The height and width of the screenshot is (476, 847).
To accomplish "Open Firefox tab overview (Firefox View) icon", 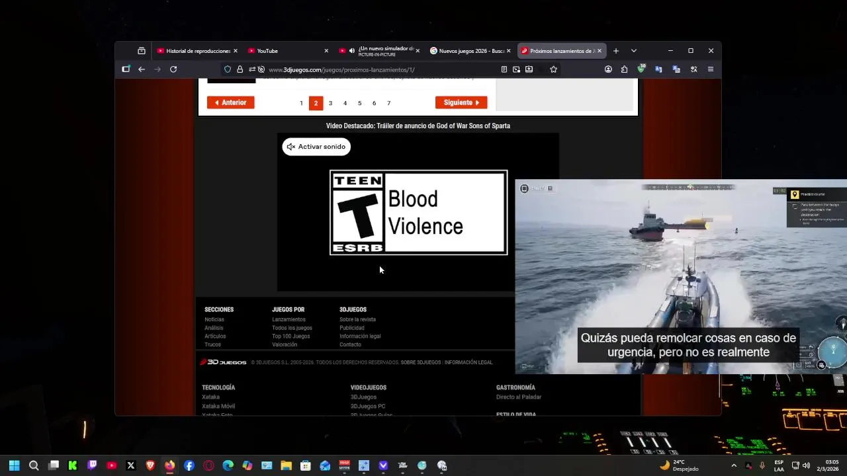I will [142, 51].
